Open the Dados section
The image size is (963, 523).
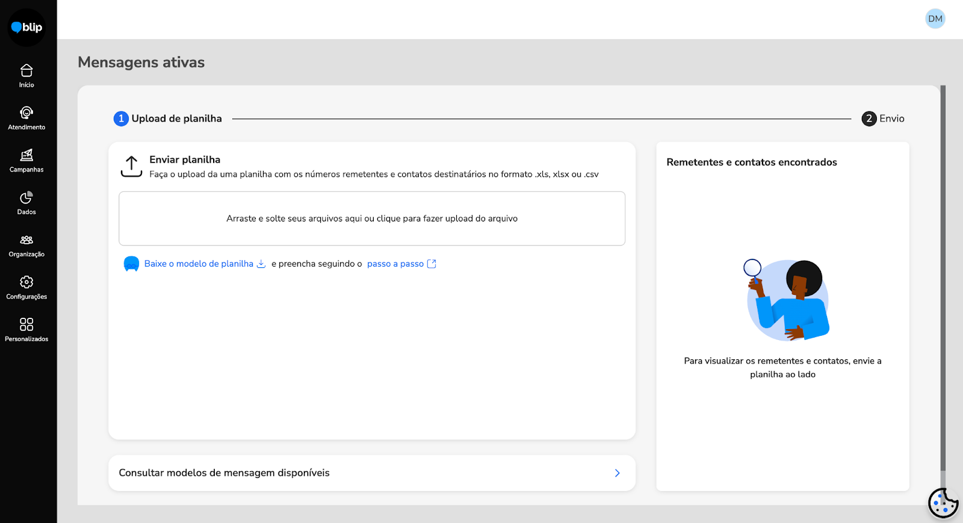(x=26, y=203)
